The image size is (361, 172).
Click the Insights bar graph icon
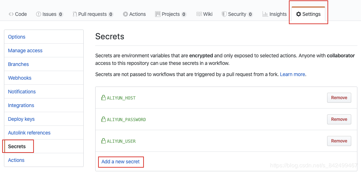(265, 14)
